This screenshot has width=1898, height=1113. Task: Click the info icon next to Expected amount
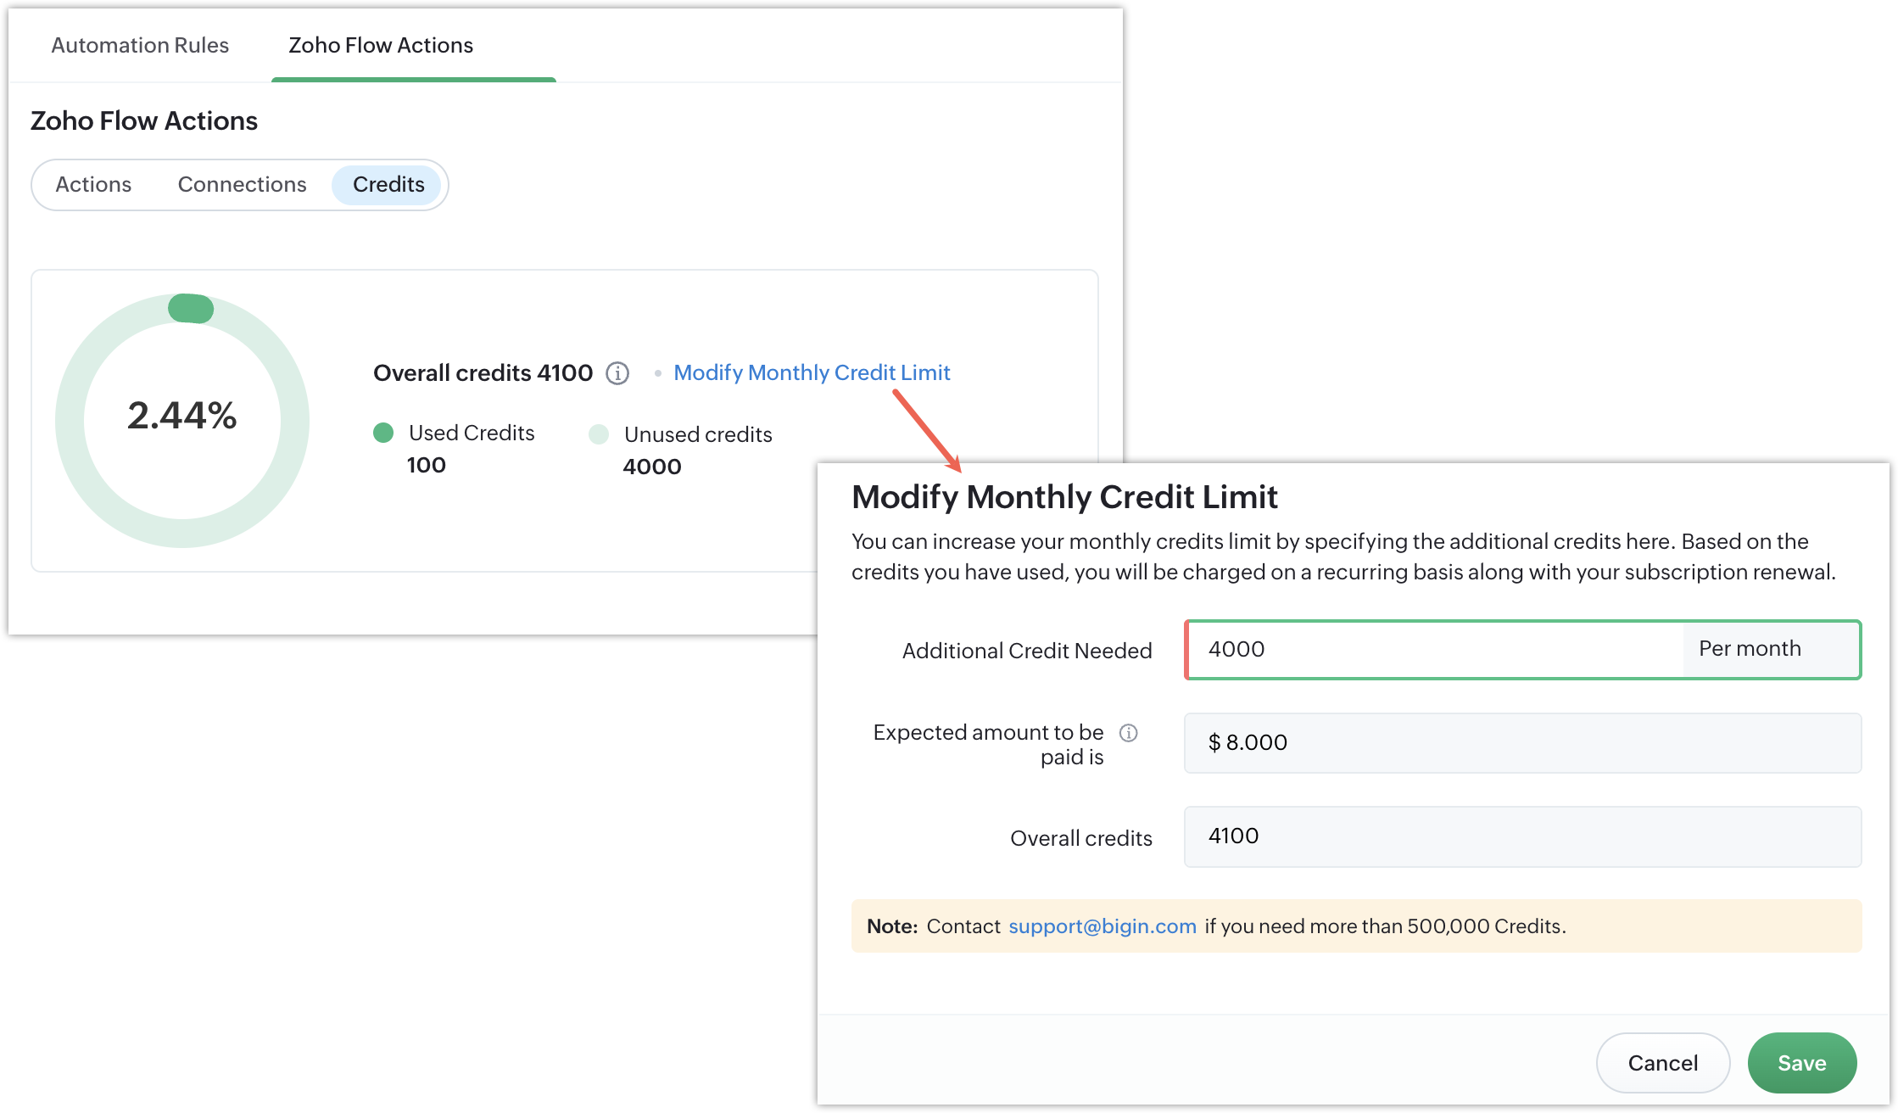1128,733
